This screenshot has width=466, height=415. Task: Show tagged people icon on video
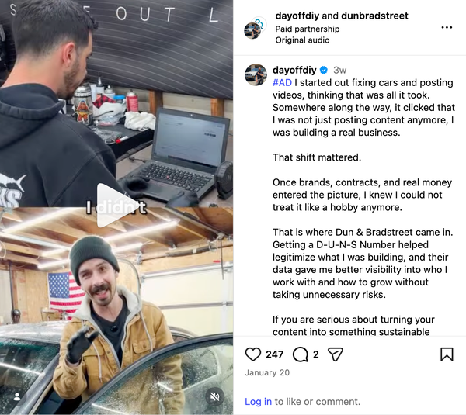point(17,397)
